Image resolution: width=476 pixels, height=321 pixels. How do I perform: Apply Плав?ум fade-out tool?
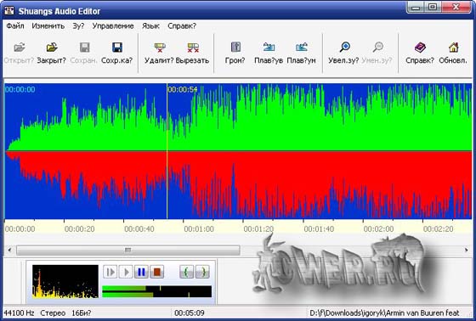point(302,47)
